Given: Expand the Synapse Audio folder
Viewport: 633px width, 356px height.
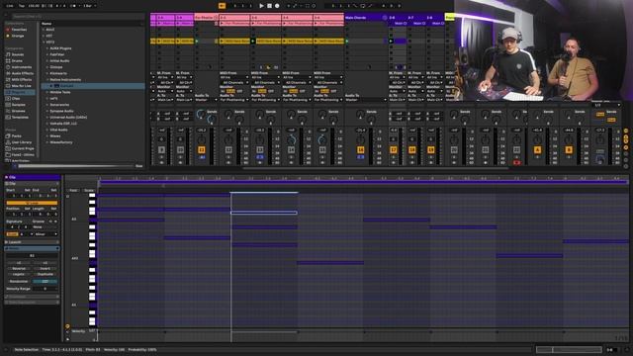Looking at the screenshot, I should pos(47,111).
